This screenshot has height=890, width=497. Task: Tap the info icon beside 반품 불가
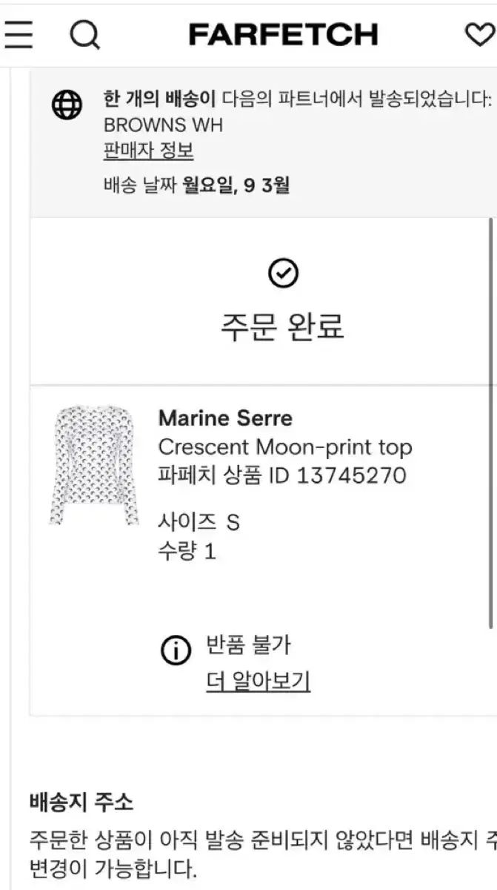(174, 649)
